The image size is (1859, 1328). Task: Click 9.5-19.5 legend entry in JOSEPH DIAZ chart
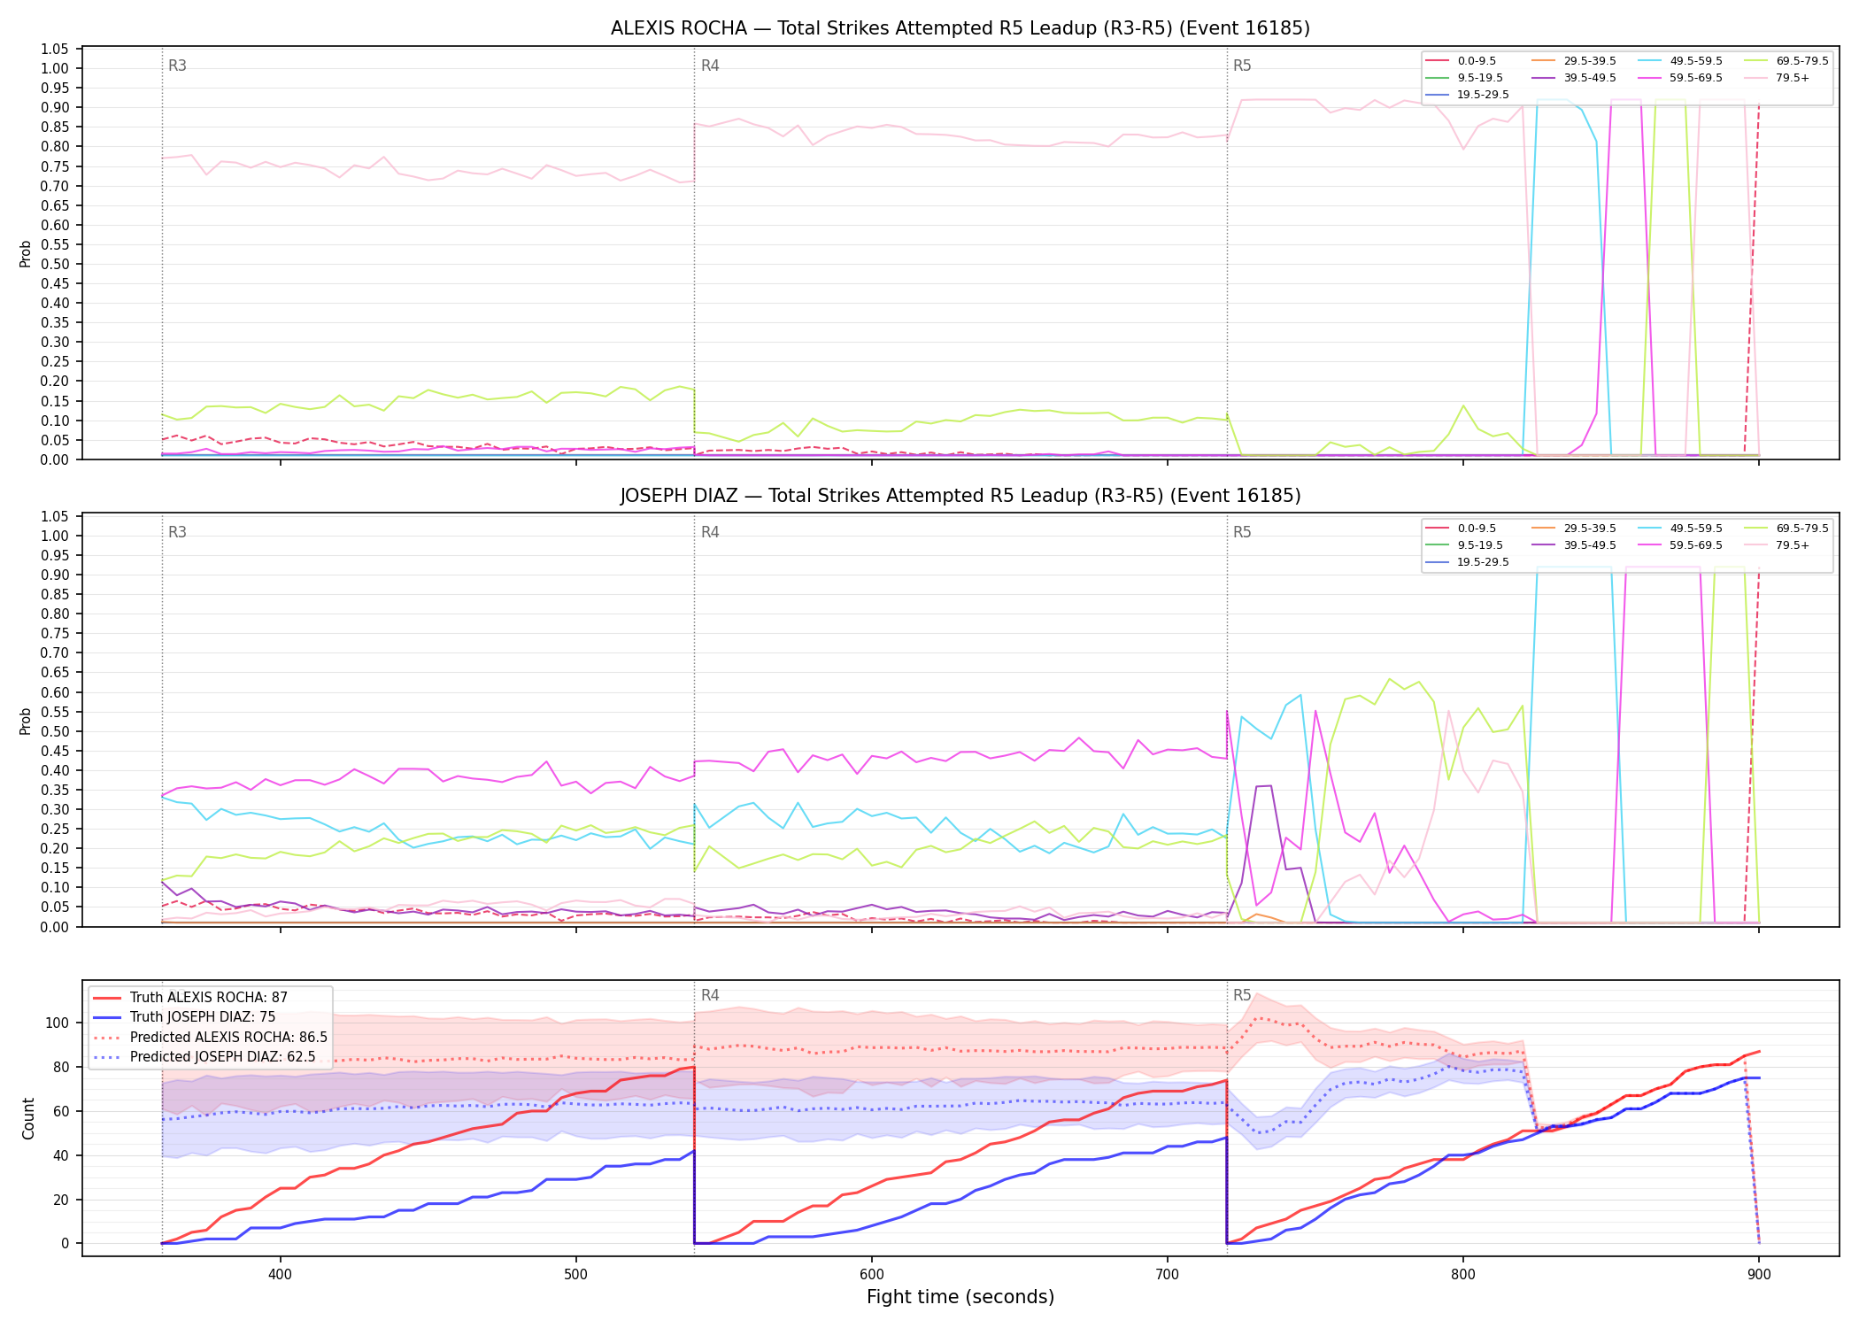(1465, 545)
